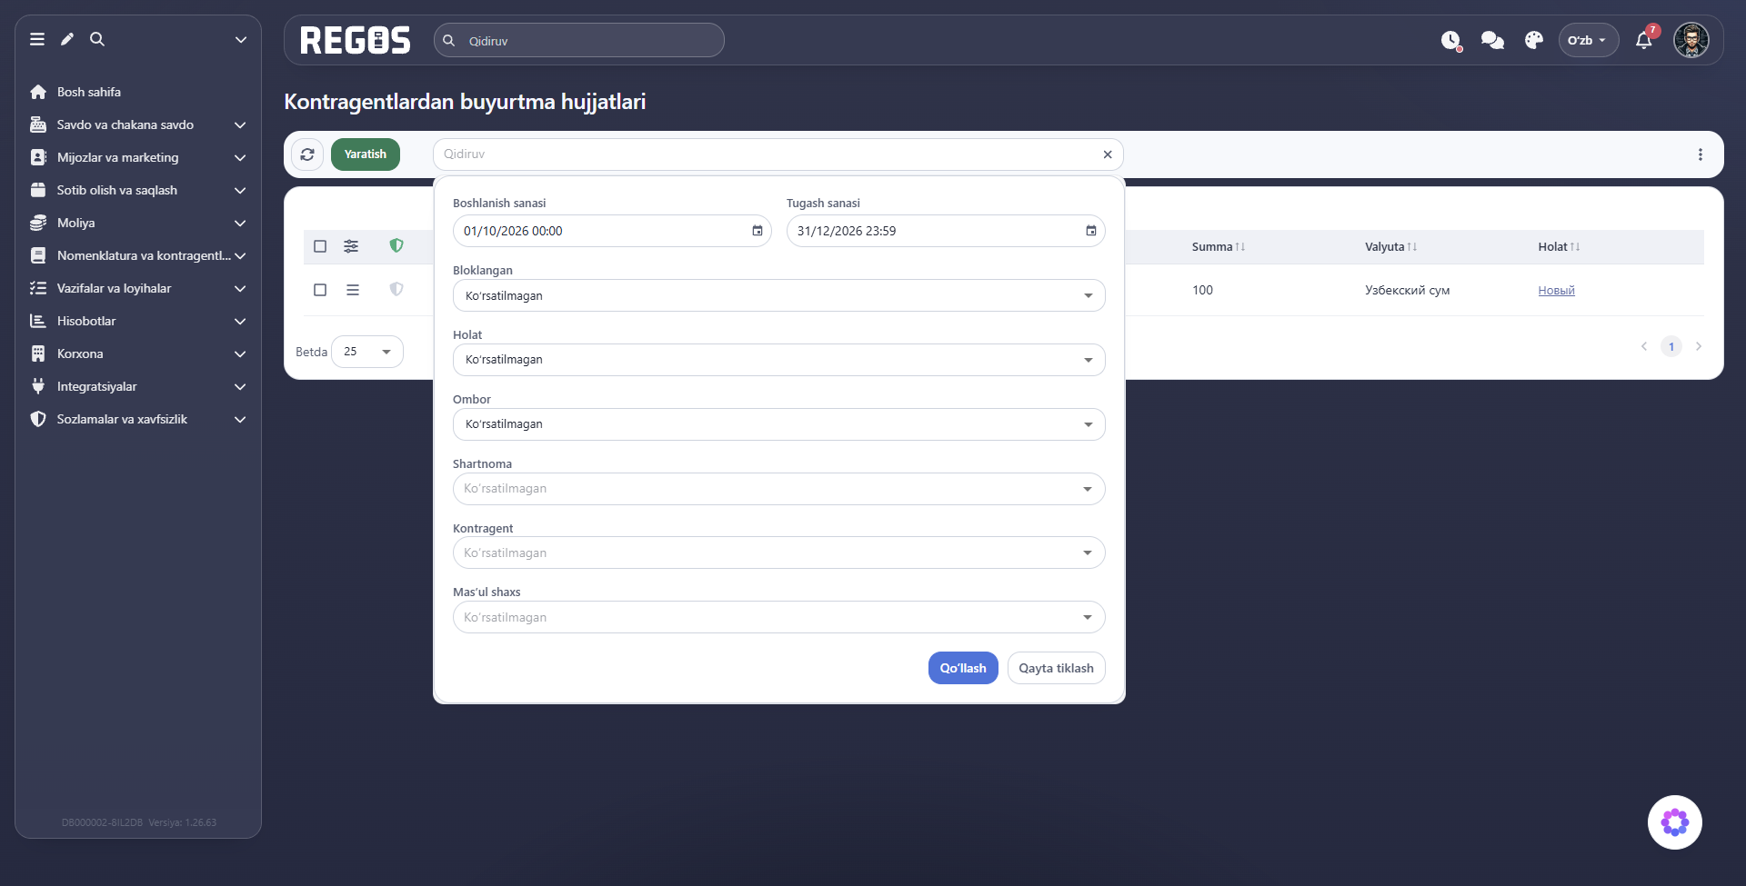Viewport: 1746px width, 886px height.
Task: Open the notifications bell
Action: (x=1644, y=40)
